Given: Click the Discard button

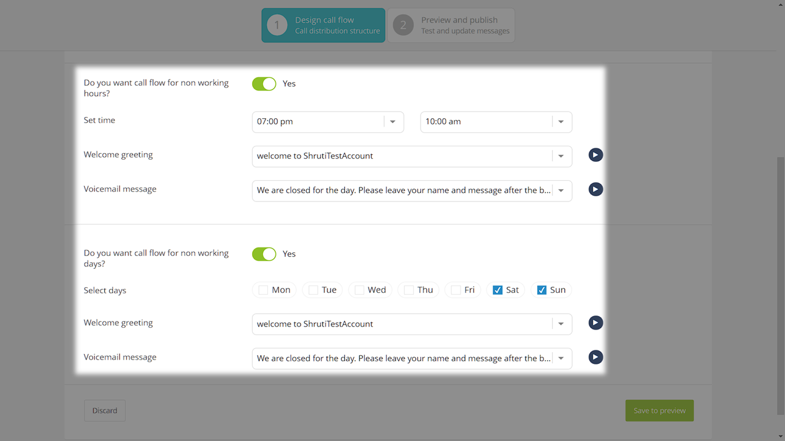Looking at the screenshot, I should (105, 410).
